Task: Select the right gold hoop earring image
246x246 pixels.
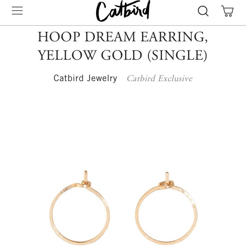Action: point(166,208)
